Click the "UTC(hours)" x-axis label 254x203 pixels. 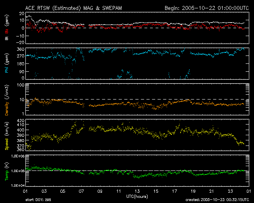(137, 197)
